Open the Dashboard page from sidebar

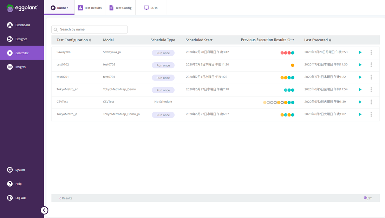coord(22,25)
